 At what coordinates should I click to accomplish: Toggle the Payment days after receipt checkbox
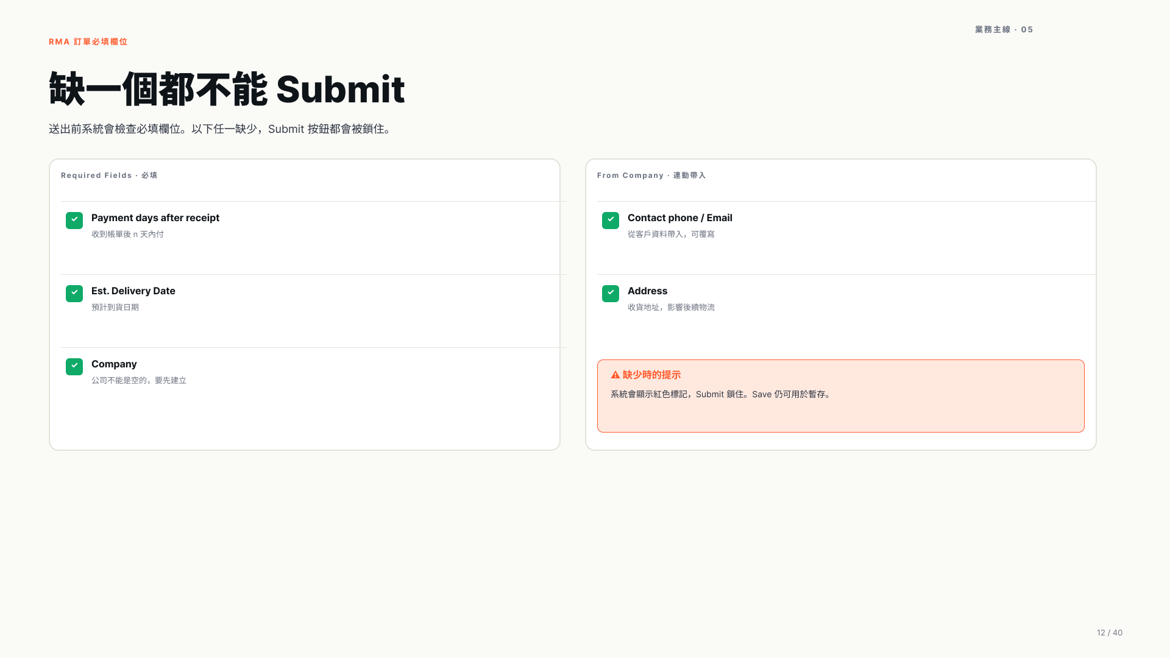(x=74, y=221)
